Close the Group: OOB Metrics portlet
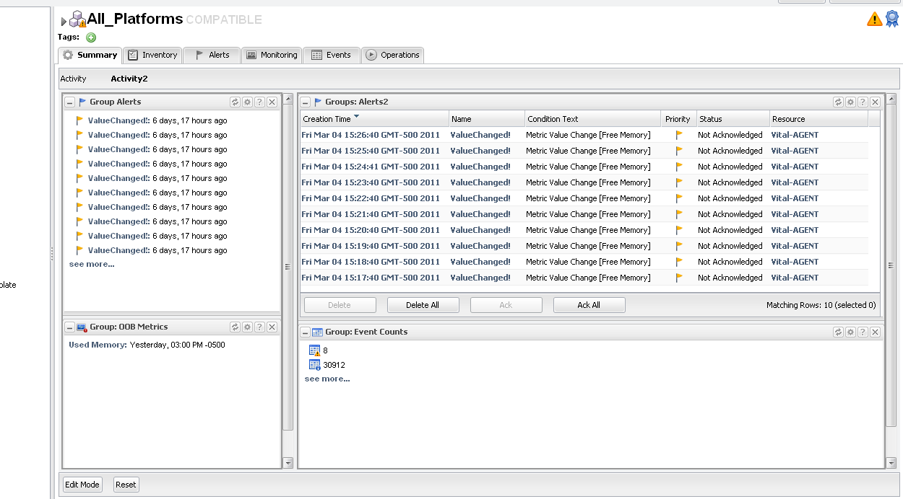The height and width of the screenshot is (499, 903). click(272, 327)
